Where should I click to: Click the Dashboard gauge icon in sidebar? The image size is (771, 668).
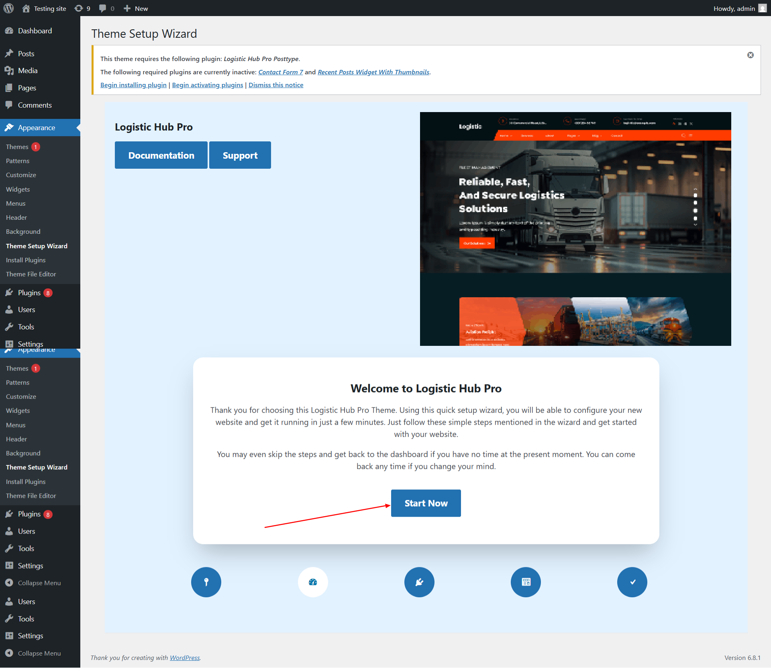pyautogui.click(x=9, y=31)
